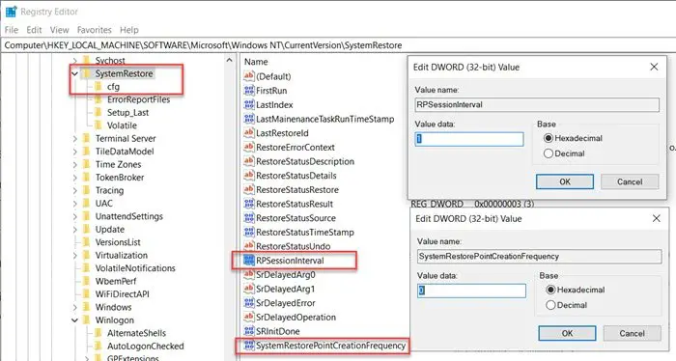Expand the Virtualization key
Image resolution: width=676 pixels, height=361 pixels.
pos(74,256)
